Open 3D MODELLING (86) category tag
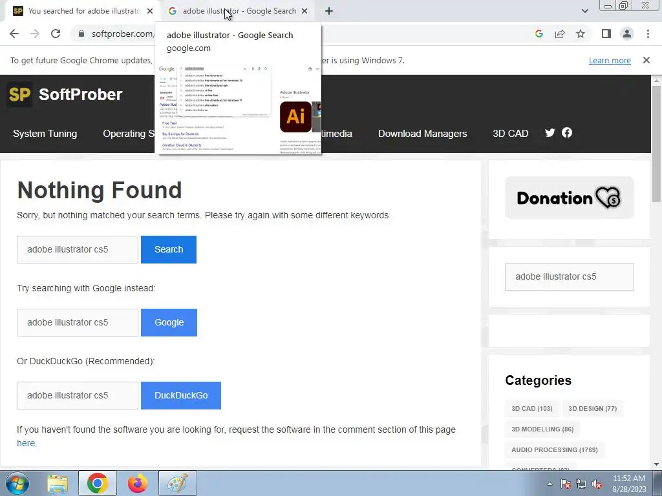Image resolution: width=662 pixels, height=496 pixels. coord(542,429)
